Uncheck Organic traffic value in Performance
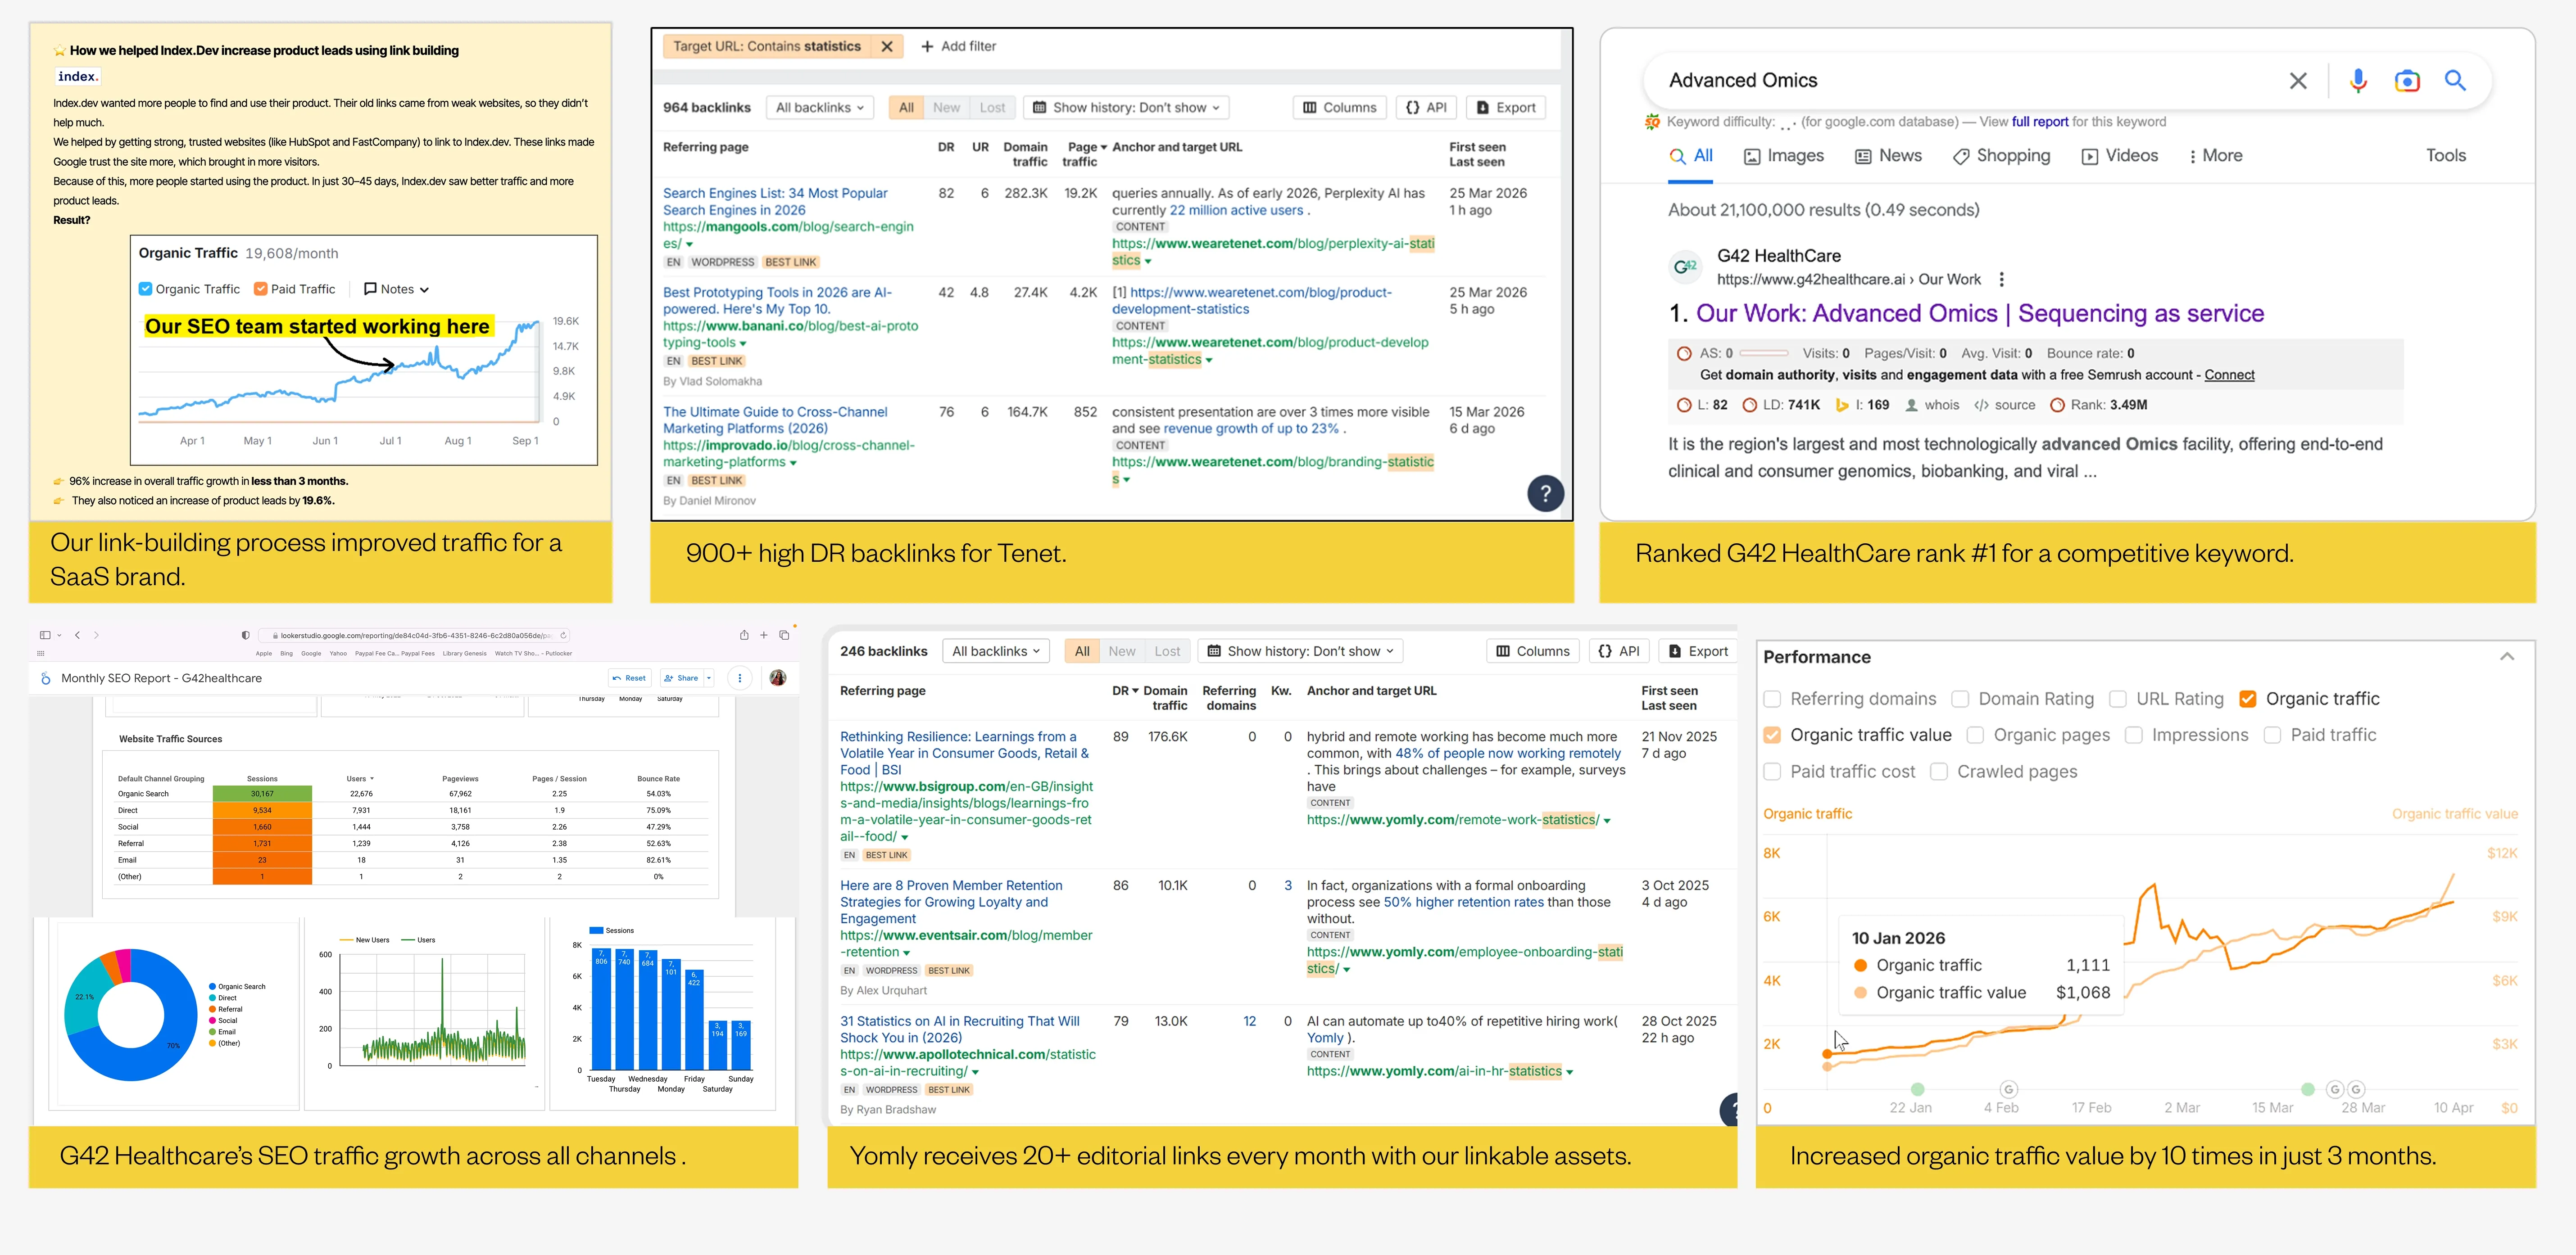The width and height of the screenshot is (2576, 1255). point(1772,736)
